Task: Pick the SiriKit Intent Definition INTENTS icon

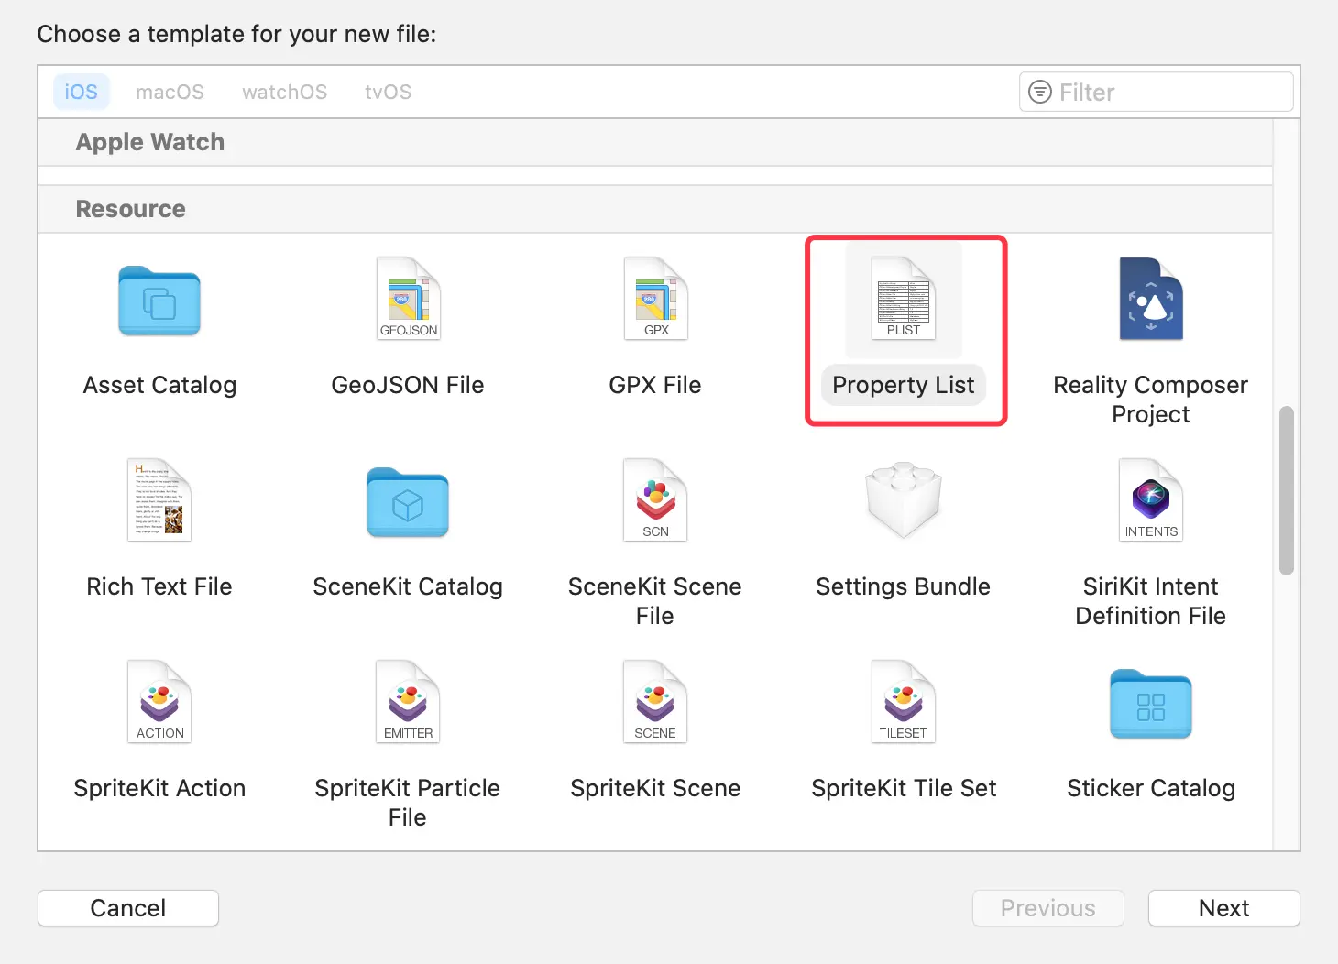Action: 1151,500
